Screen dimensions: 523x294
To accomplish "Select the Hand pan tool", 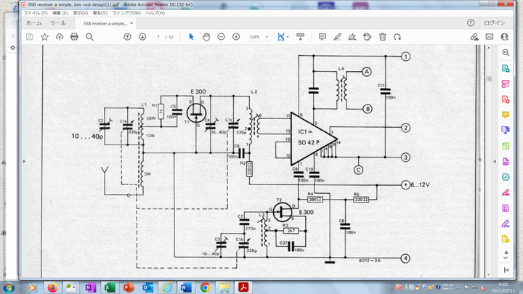I will point(206,36).
